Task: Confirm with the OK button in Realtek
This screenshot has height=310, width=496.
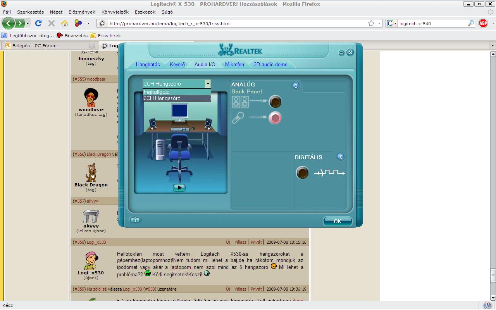Action: 338,221
